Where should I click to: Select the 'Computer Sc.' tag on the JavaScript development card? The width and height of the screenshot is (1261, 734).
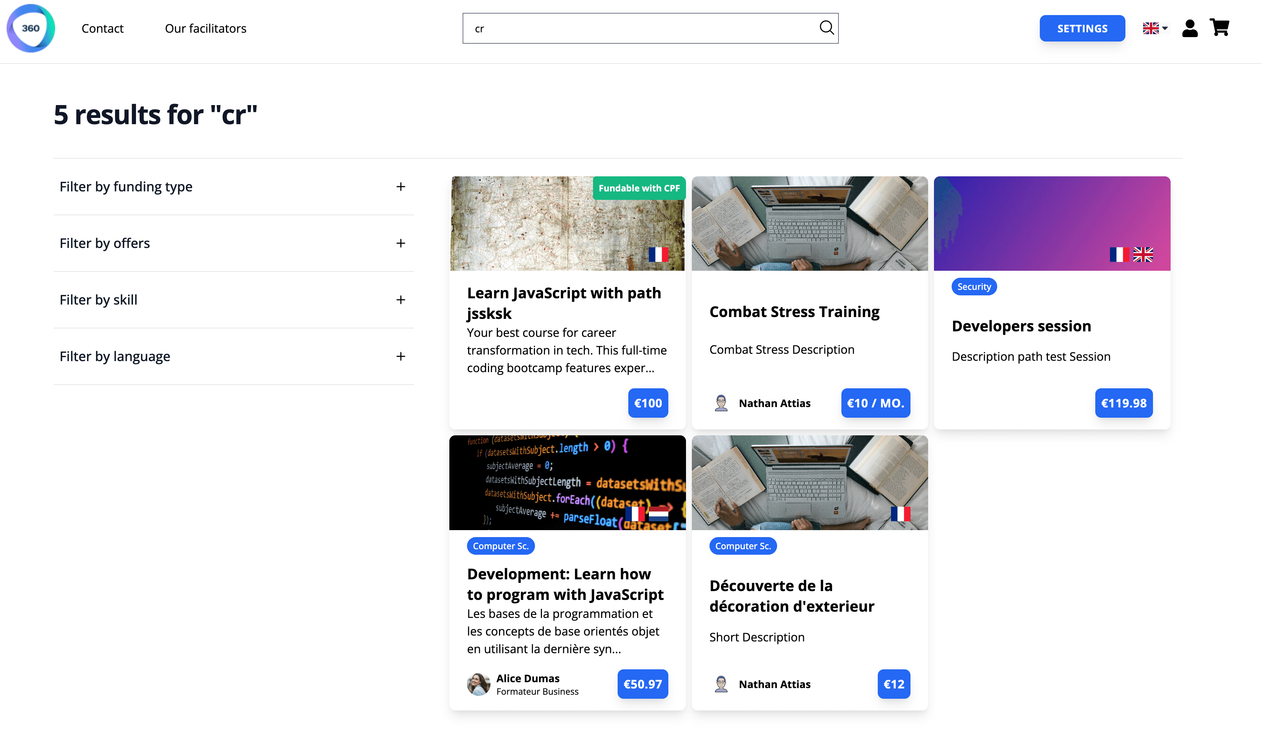tap(500, 546)
